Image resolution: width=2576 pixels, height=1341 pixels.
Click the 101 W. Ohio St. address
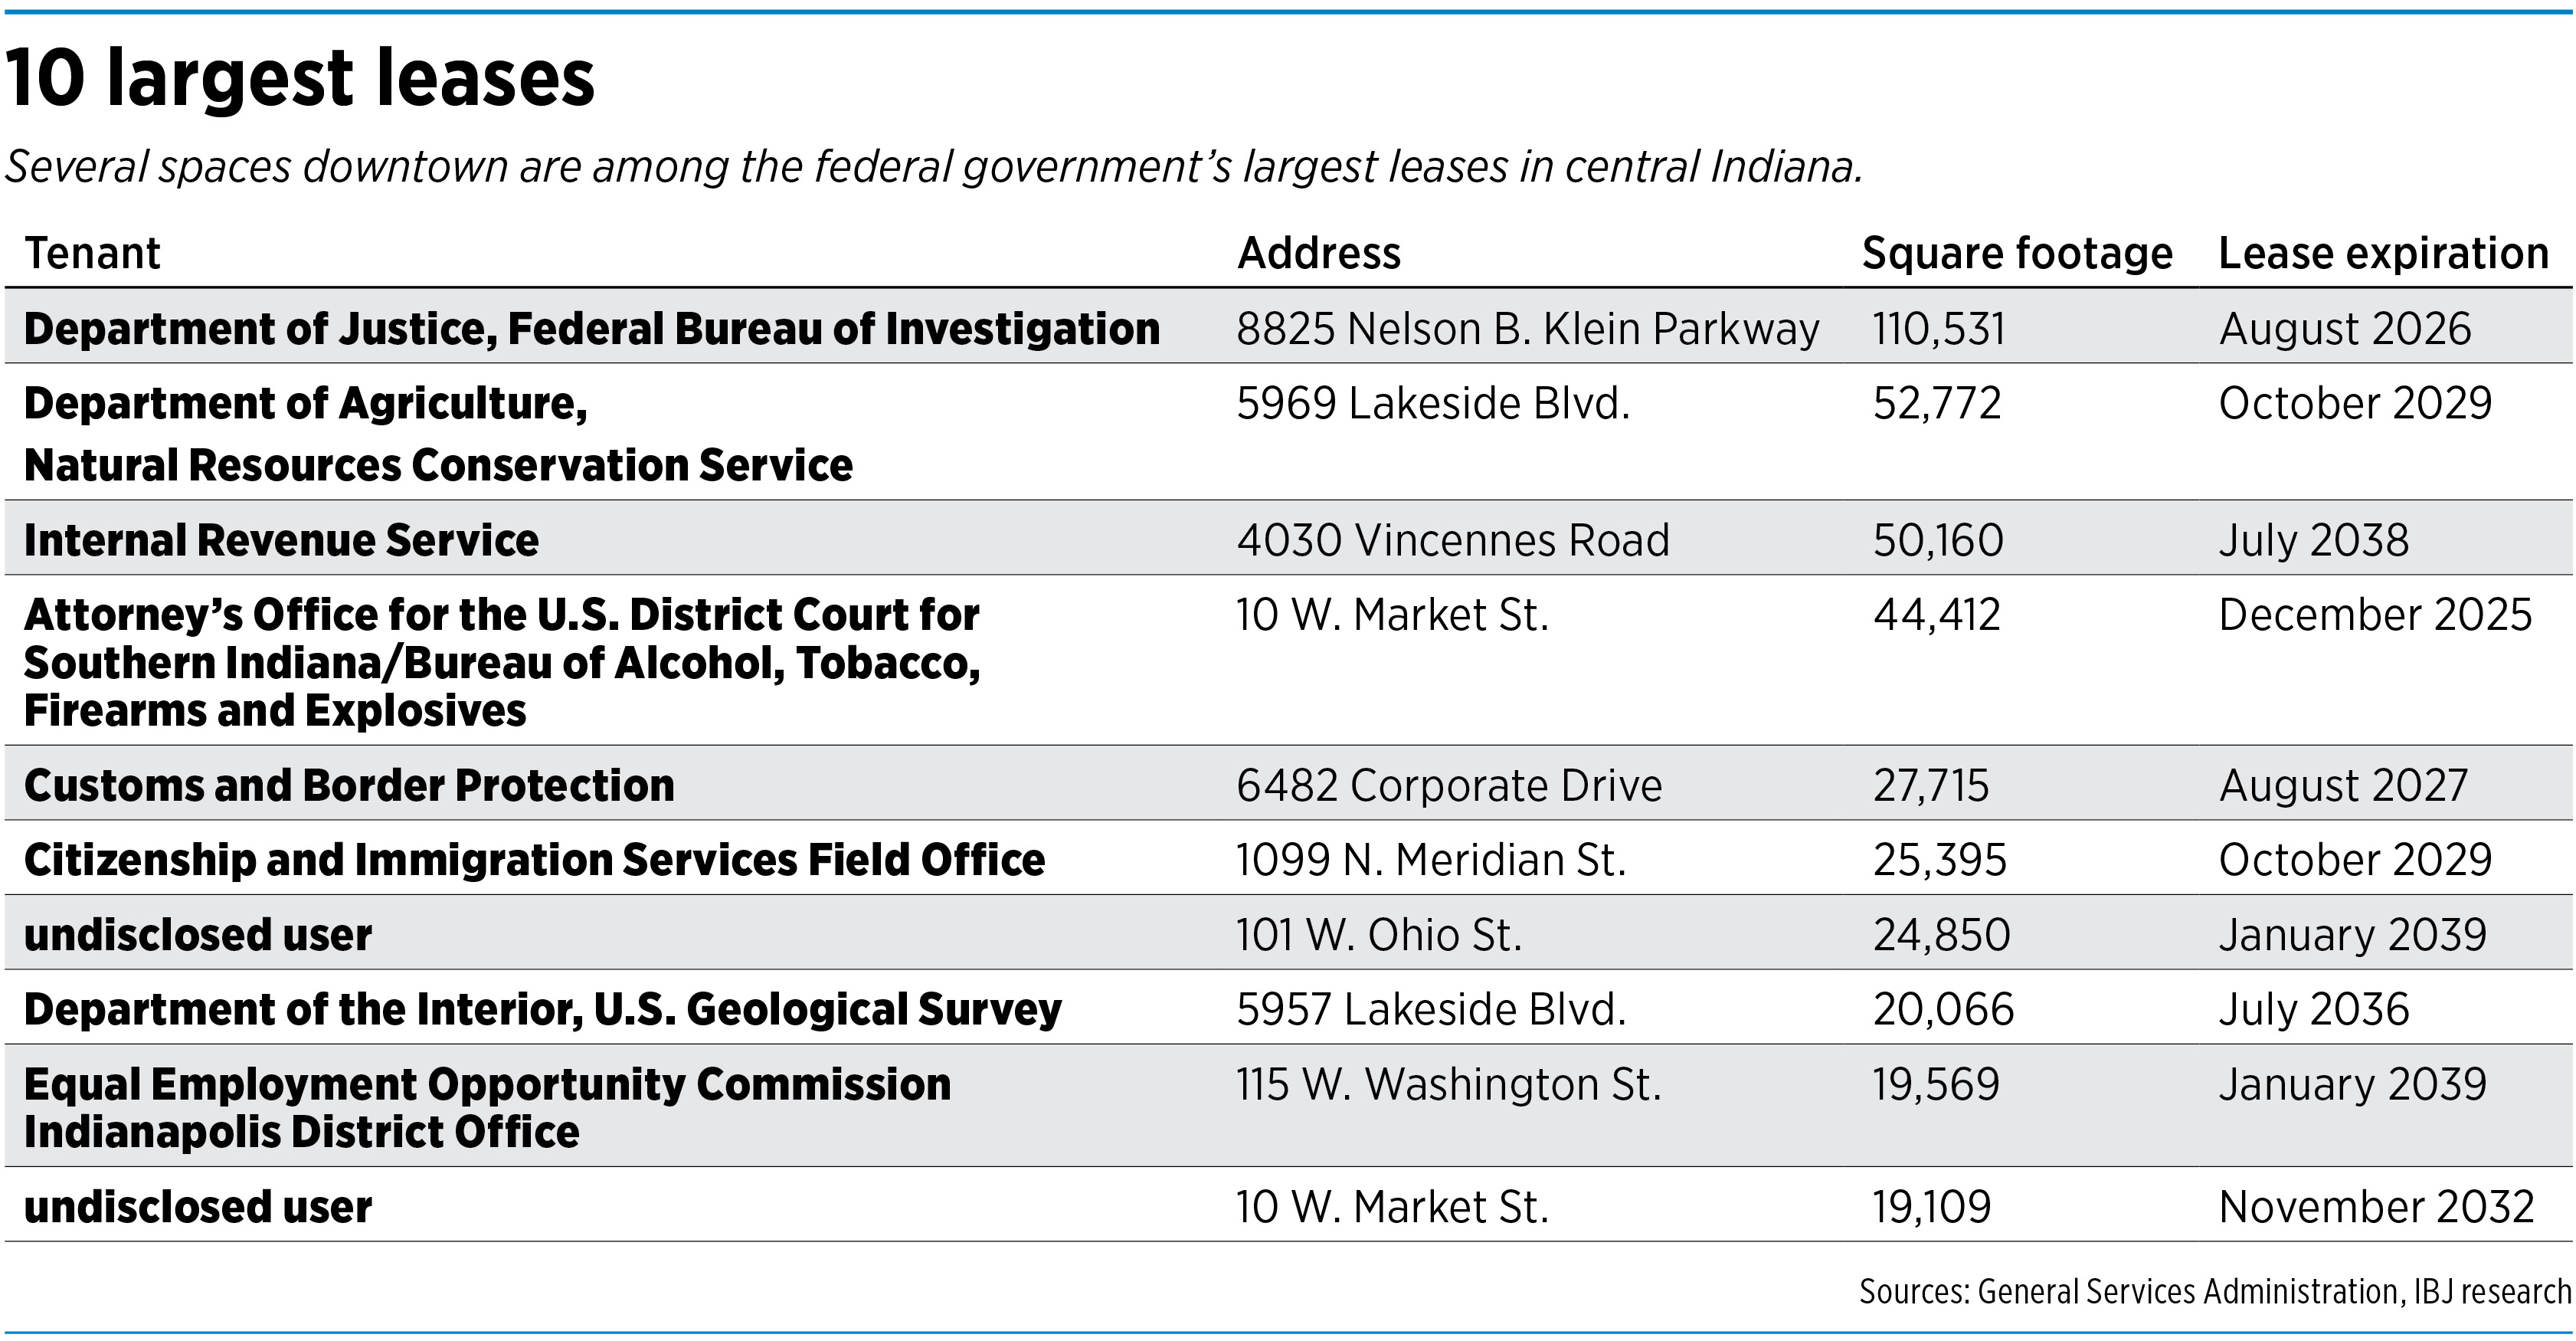(1379, 935)
